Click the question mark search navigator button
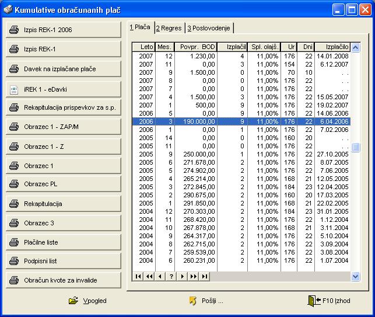The width and height of the screenshot is (375, 317). (x=171, y=276)
